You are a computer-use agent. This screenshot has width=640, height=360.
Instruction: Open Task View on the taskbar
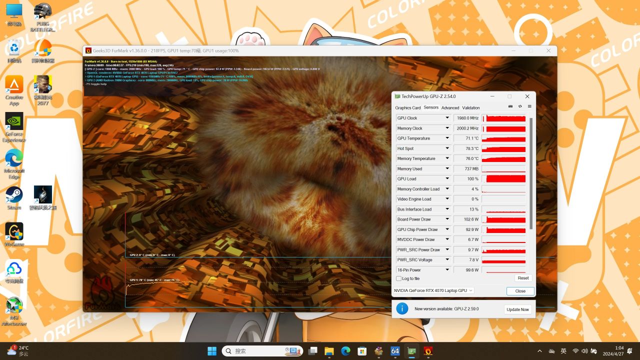(312, 351)
